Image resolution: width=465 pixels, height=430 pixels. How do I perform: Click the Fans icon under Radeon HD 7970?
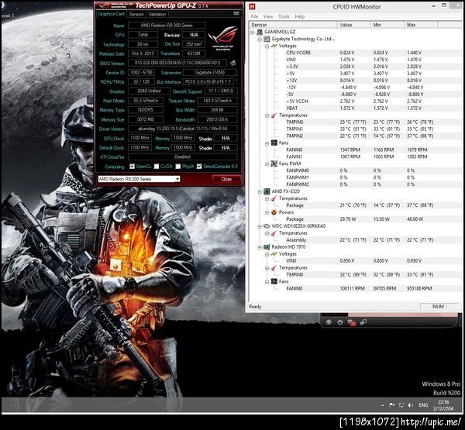[274, 282]
